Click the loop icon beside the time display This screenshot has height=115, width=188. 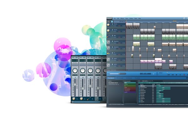point(153,74)
